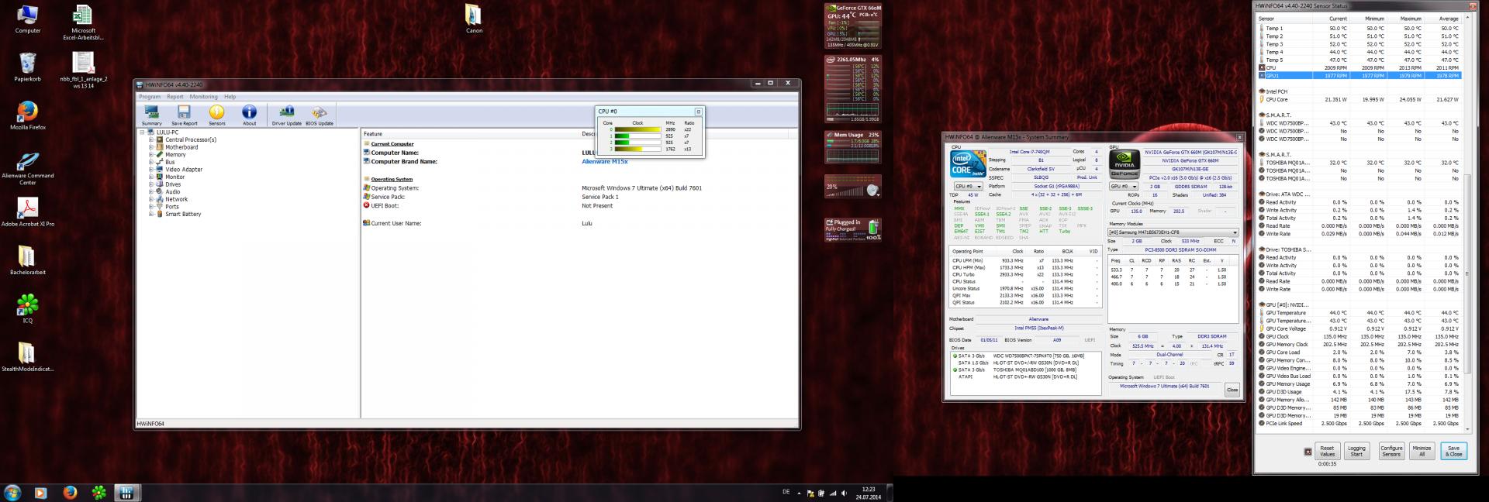Select the Ports tree item
Screen dimensions: 1489x502
[172, 207]
